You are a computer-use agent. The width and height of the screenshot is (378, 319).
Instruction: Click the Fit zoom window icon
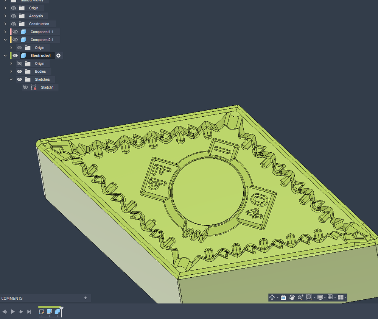tap(309, 297)
